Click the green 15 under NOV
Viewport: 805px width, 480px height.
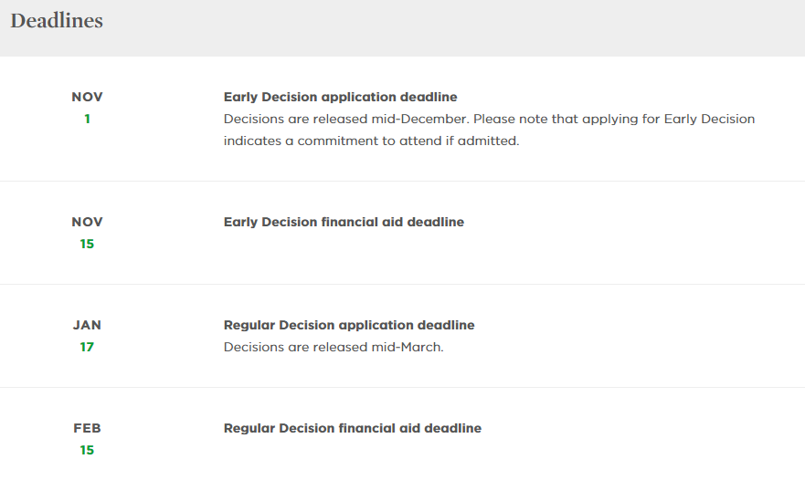tap(87, 244)
